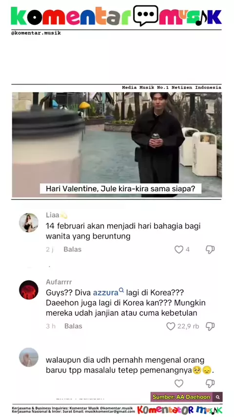
Task: Open Liaa's profile picture
Action: 29,223
